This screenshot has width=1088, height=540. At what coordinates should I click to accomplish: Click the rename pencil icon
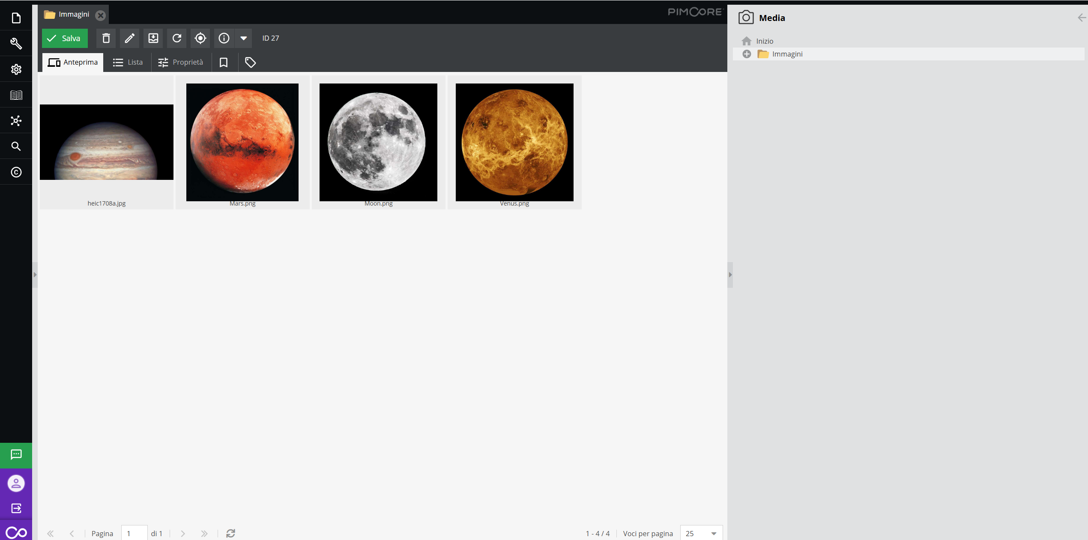coord(129,39)
